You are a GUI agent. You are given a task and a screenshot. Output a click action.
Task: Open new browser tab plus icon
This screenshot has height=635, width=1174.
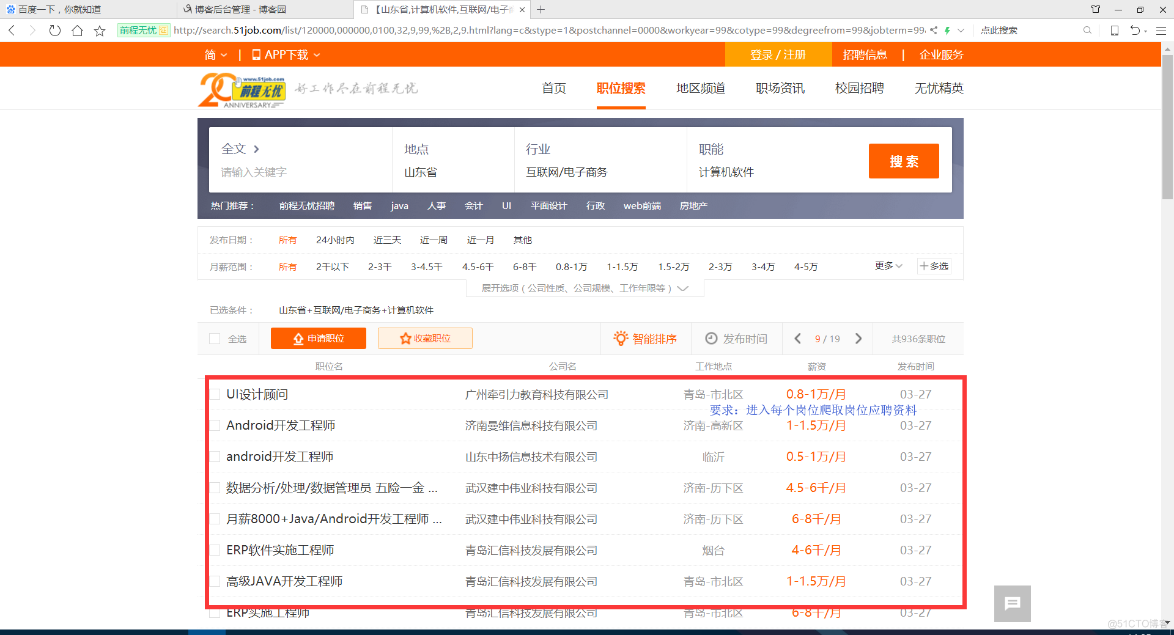(x=541, y=9)
